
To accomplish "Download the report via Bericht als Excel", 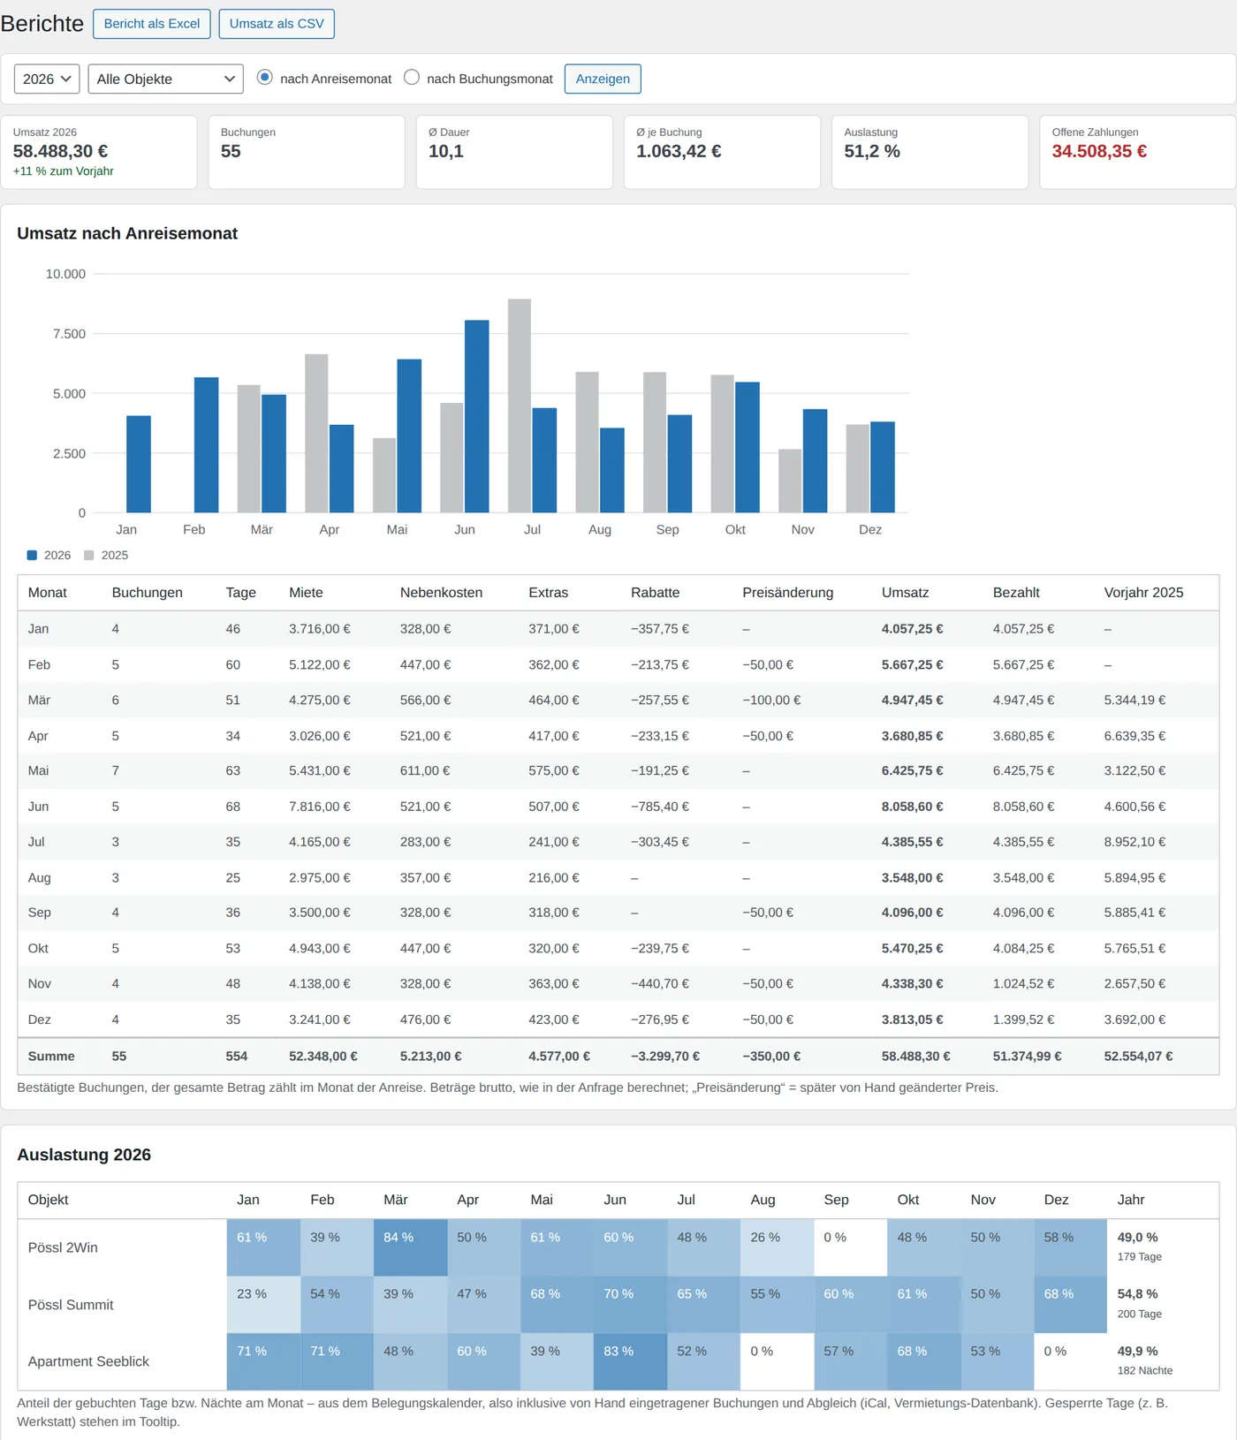I will coord(152,24).
